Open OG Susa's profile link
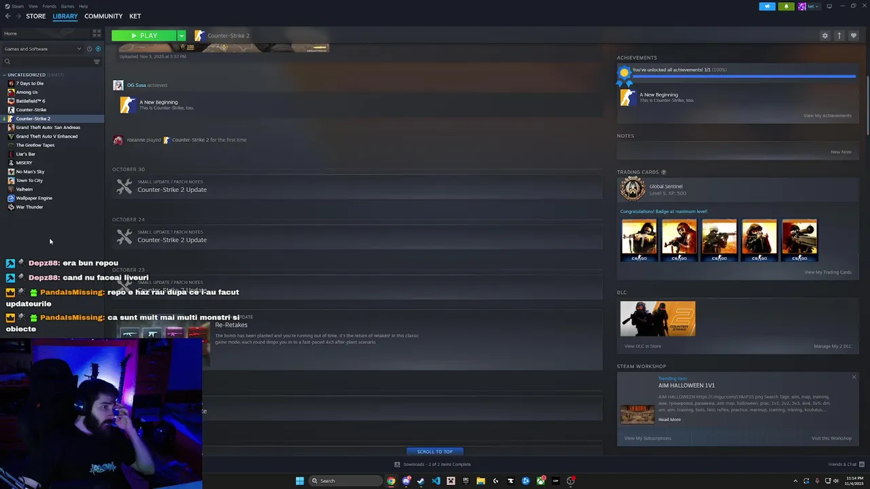 pyautogui.click(x=137, y=86)
